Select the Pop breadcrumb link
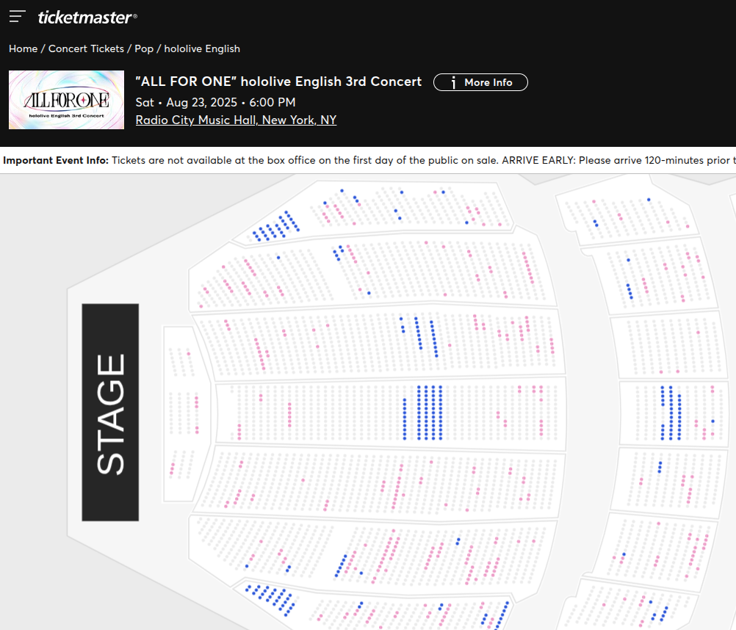736x630 pixels. tap(144, 48)
